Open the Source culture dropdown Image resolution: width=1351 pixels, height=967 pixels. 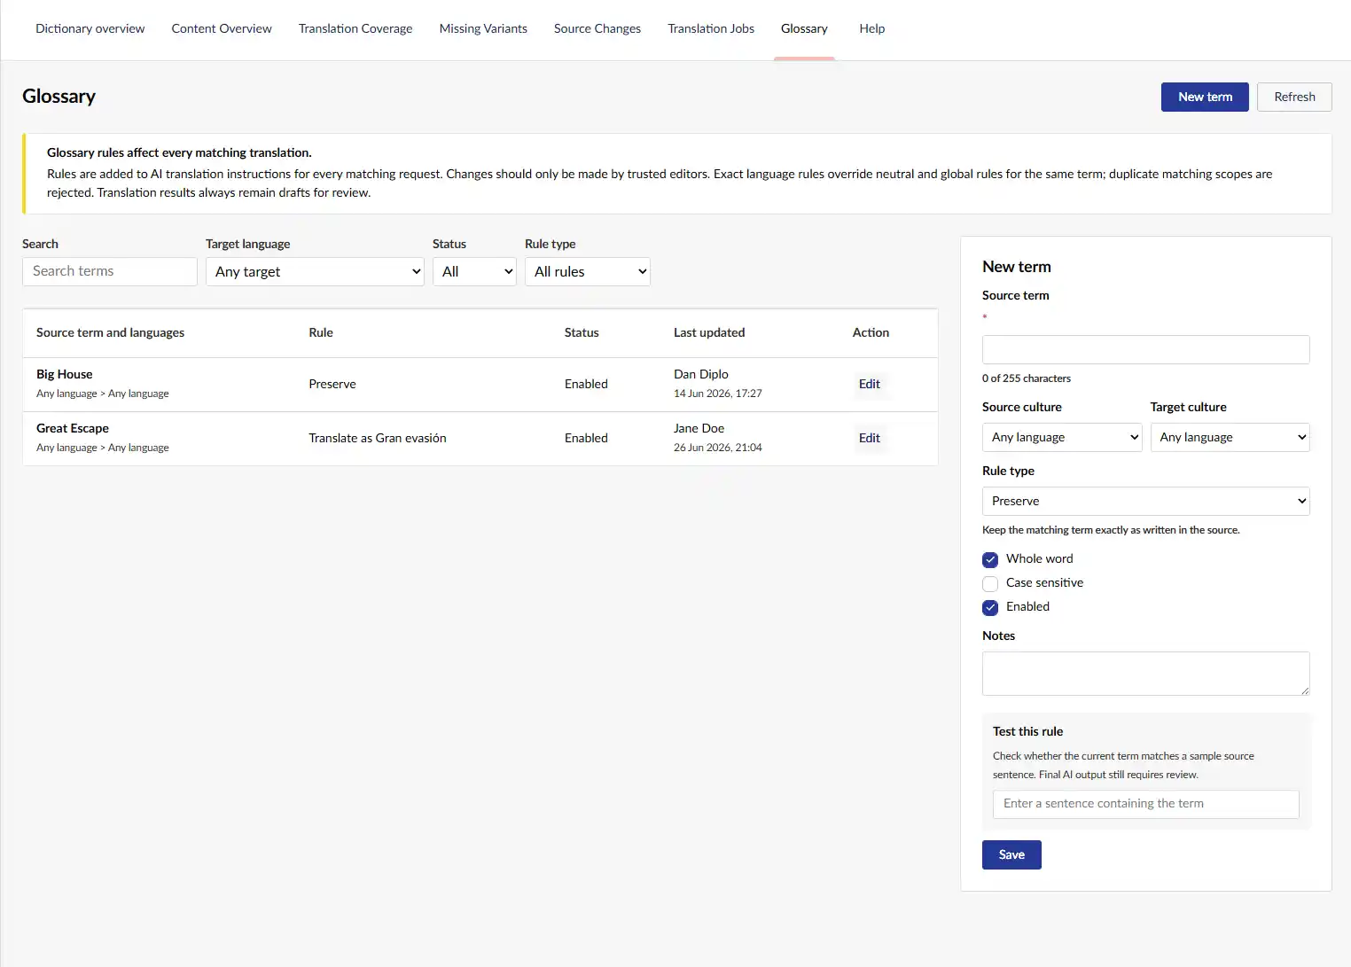1062,437
